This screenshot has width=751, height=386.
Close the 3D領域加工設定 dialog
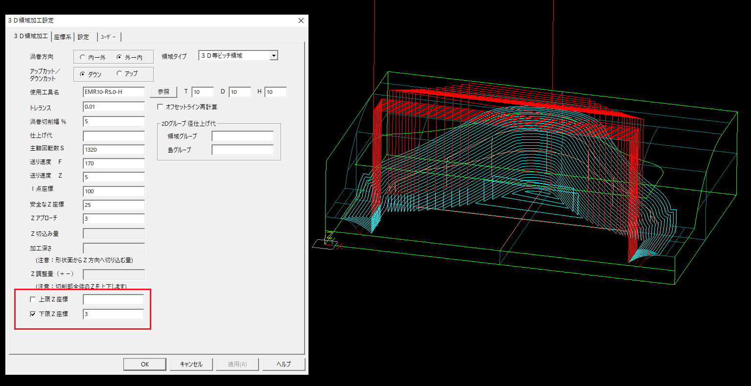[x=301, y=21]
